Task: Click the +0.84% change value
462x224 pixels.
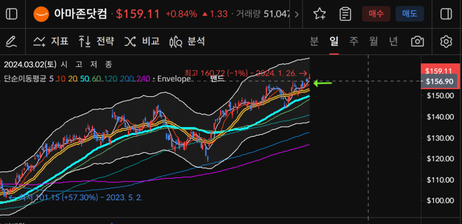Action: tap(181, 14)
